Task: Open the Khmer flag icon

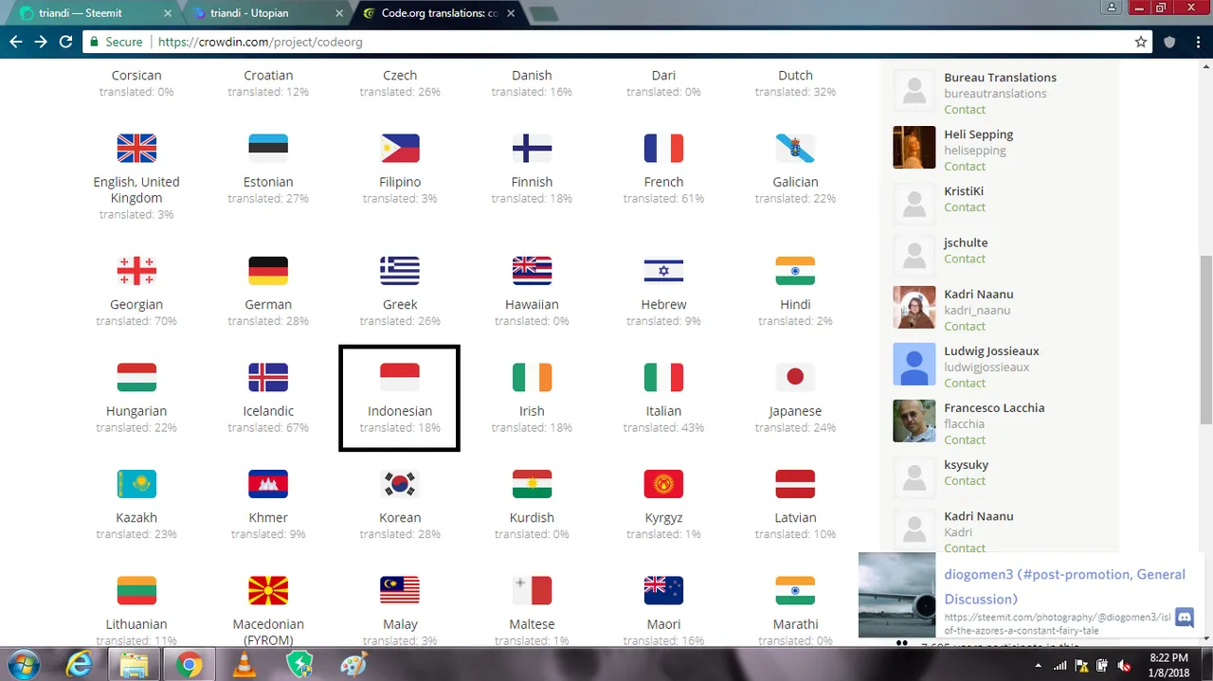Action: coord(268,484)
